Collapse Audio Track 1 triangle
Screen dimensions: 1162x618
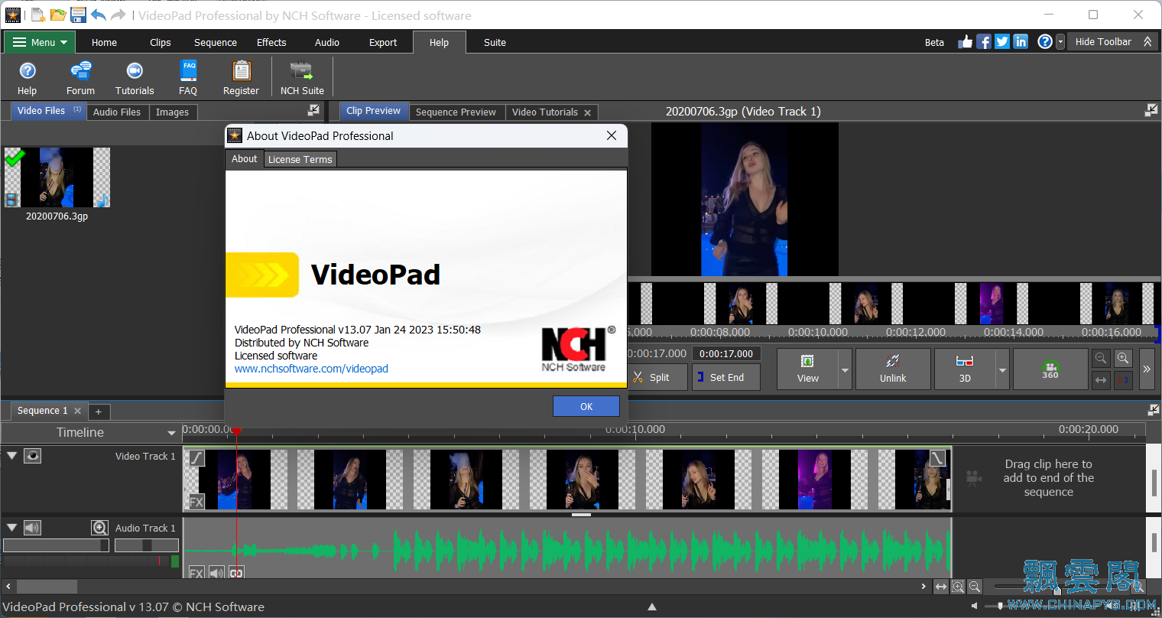[x=11, y=527]
